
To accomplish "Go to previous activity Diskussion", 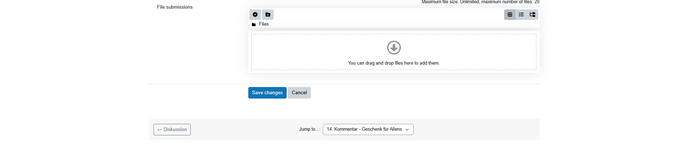I will coord(172,130).
